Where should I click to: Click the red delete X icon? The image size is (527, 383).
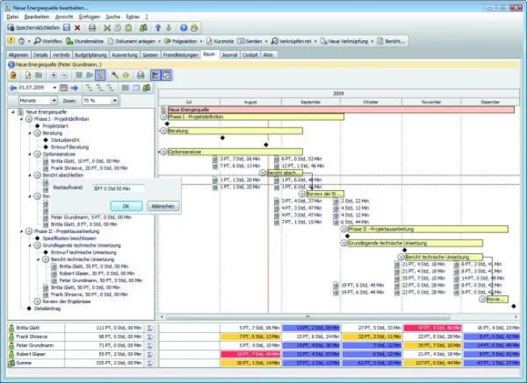(77, 27)
